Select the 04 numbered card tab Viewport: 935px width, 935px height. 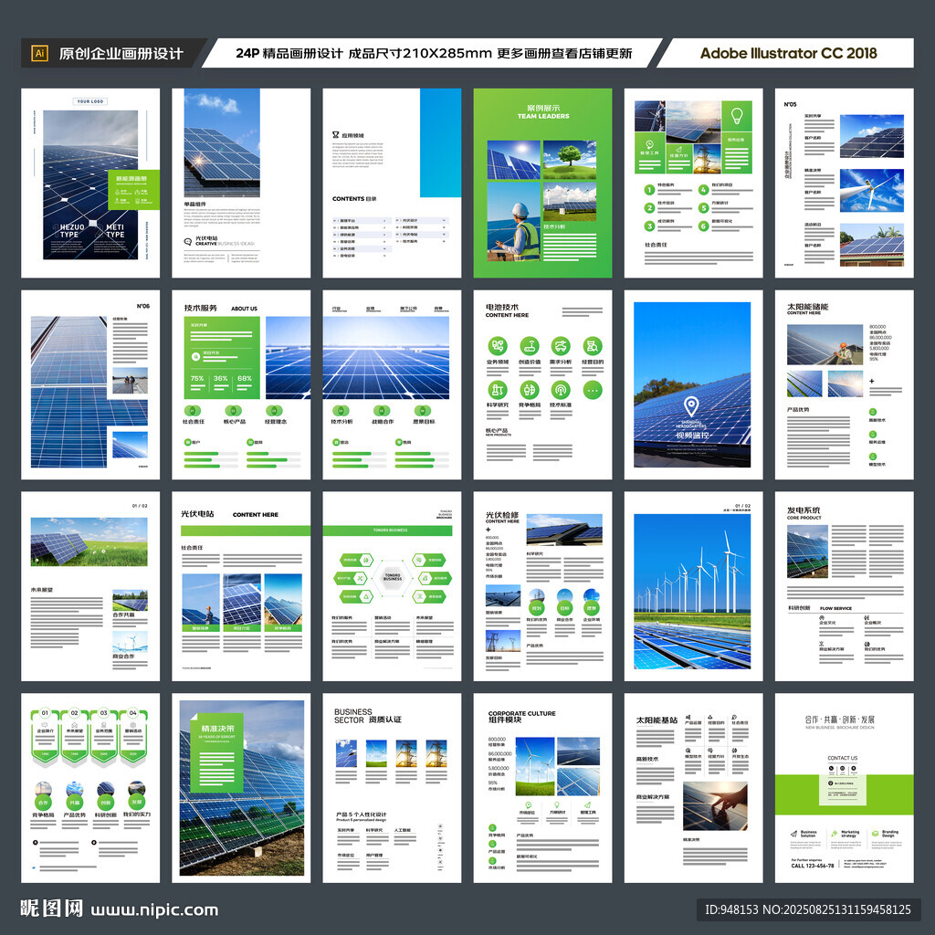pyautogui.click(x=133, y=737)
